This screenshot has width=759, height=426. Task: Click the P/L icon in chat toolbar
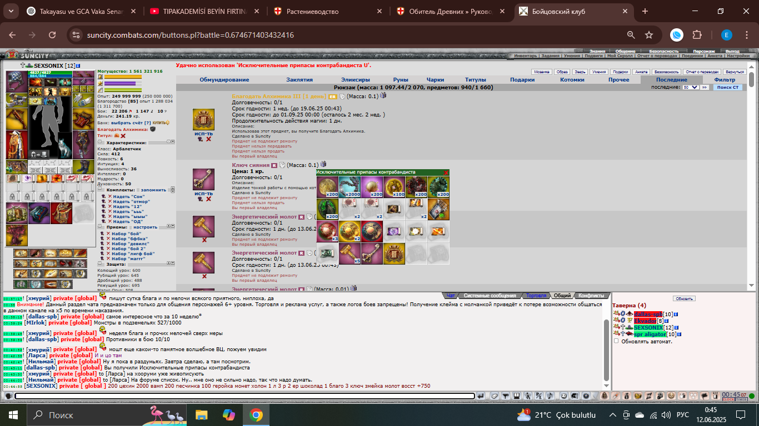point(538,395)
